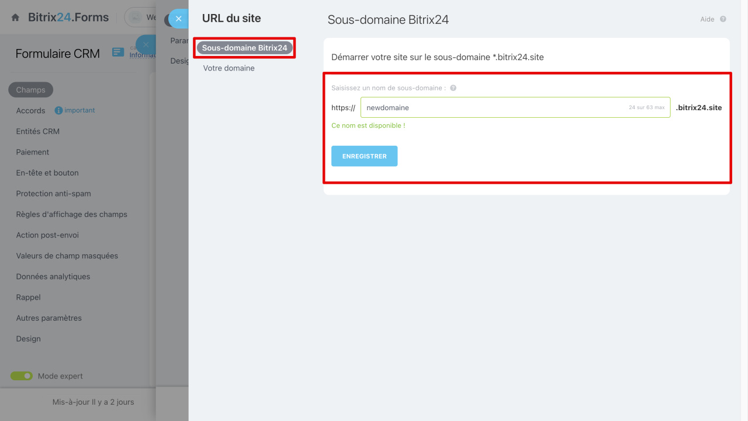Click the important link next to Accords
The height and width of the screenshot is (421, 748).
pyautogui.click(x=79, y=110)
